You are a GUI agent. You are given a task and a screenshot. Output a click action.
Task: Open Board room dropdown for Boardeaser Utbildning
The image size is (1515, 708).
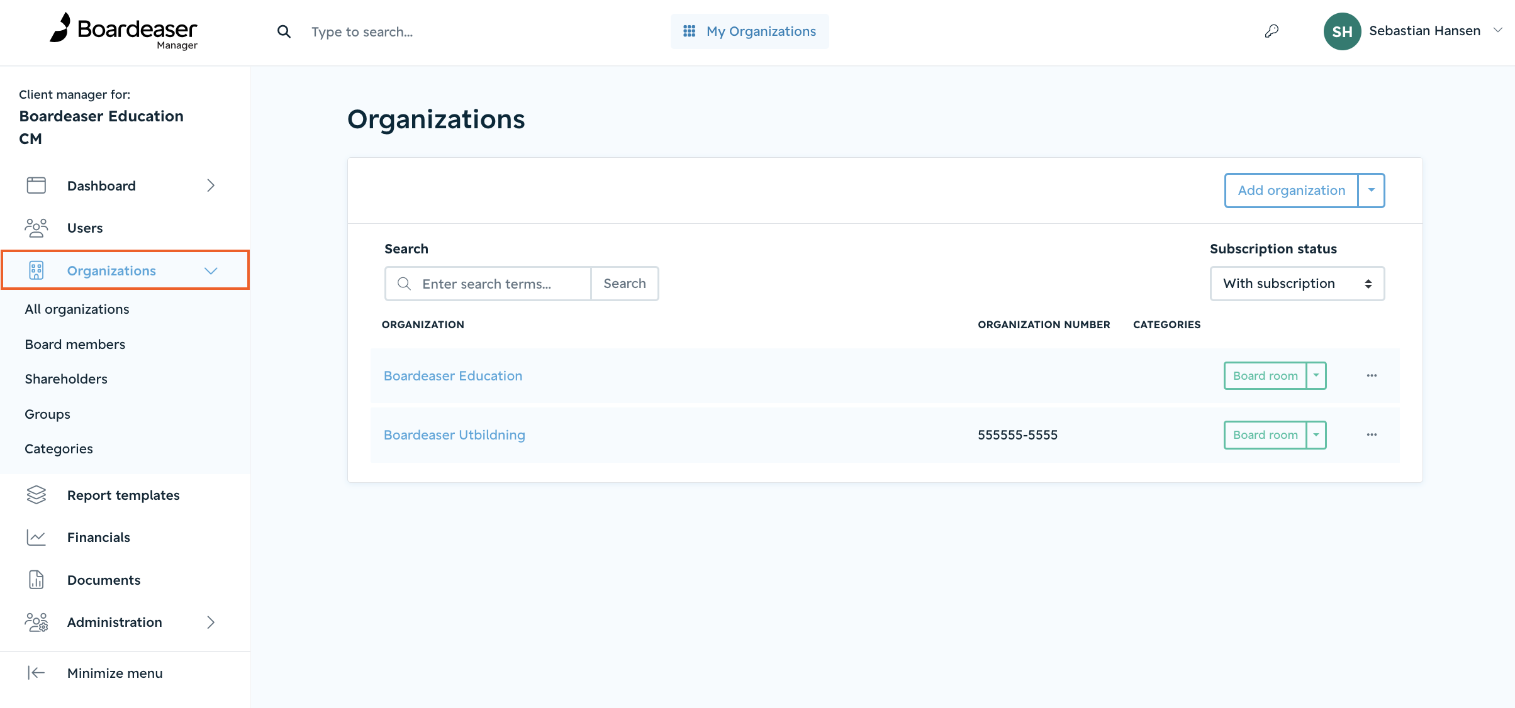pos(1316,434)
